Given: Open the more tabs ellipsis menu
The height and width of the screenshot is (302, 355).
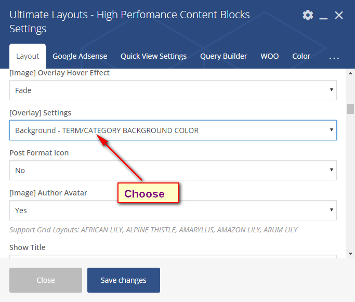Looking at the screenshot, I should [334, 57].
